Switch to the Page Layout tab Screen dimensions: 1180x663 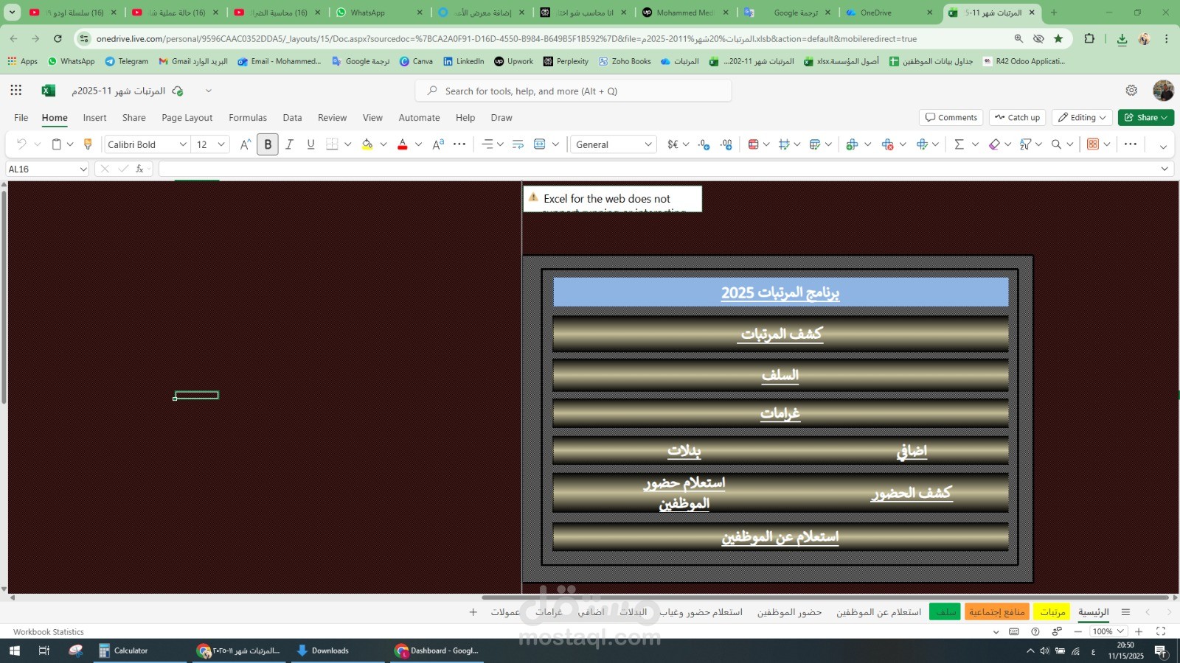pos(187,117)
